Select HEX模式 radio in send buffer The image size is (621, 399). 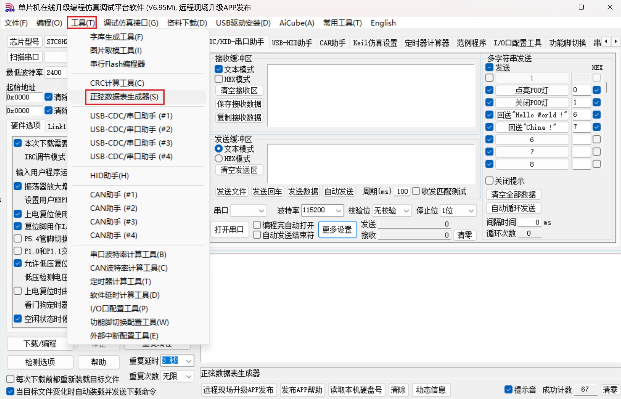[x=219, y=158]
